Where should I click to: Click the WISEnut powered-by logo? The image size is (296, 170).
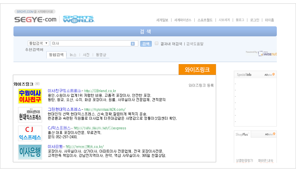pyautogui.click(x=267, y=54)
